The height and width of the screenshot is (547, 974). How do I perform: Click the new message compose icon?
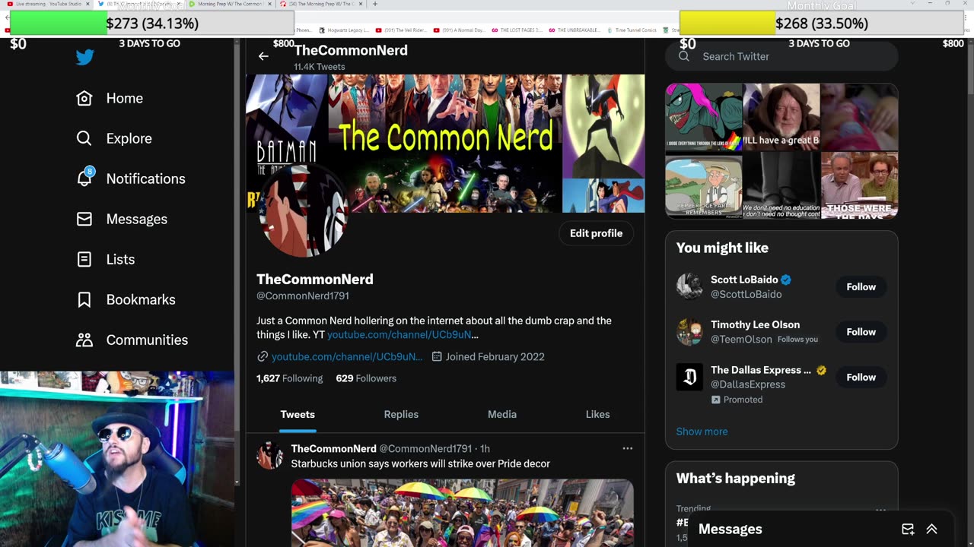[x=908, y=530]
